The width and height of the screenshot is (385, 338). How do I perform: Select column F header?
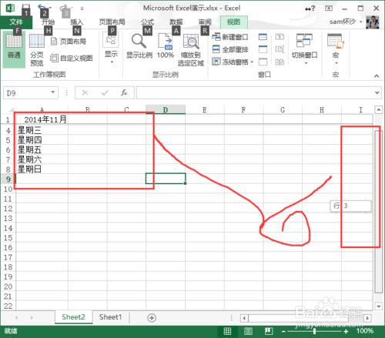click(243, 110)
